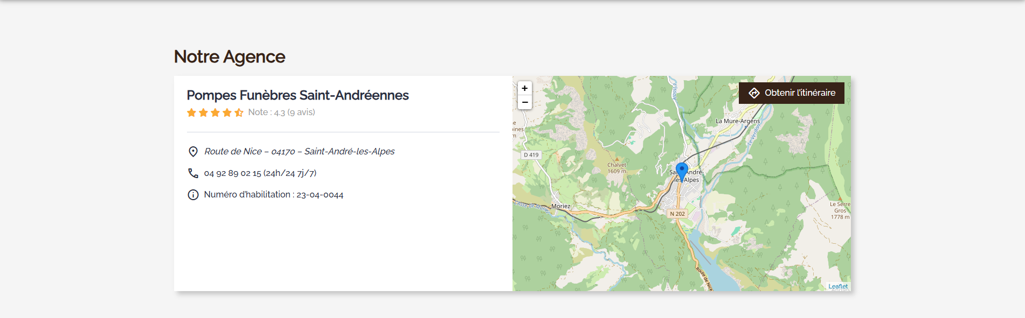
Task: Click the phone handset icon
Action: click(x=193, y=173)
